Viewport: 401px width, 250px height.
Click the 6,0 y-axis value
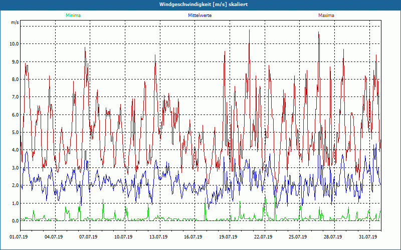pos(15,114)
